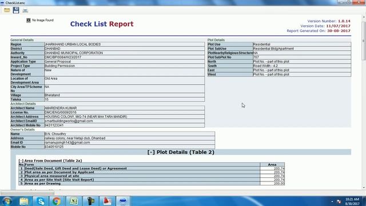Collapse the Plot Details (Table 2) section
This screenshot has width=366, height=206.
151,152
